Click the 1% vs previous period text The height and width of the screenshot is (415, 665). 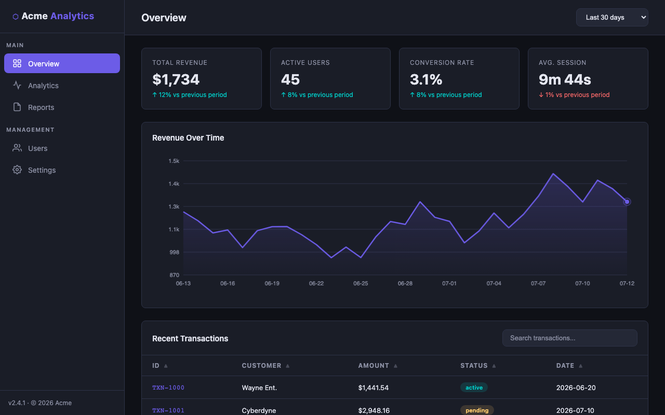pos(574,95)
